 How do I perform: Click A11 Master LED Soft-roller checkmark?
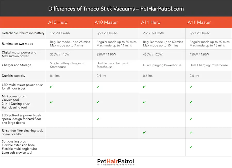(191, 119)
